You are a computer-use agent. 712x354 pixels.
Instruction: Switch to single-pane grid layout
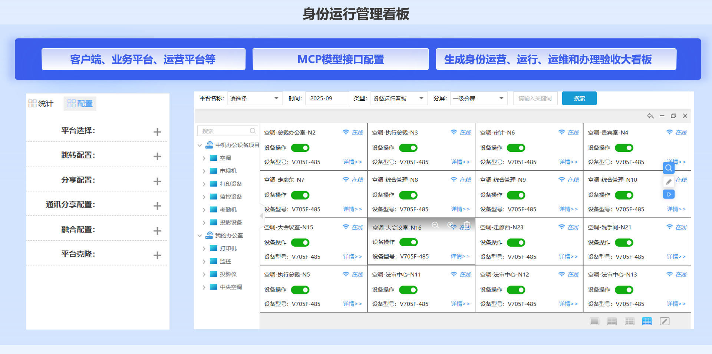point(594,321)
